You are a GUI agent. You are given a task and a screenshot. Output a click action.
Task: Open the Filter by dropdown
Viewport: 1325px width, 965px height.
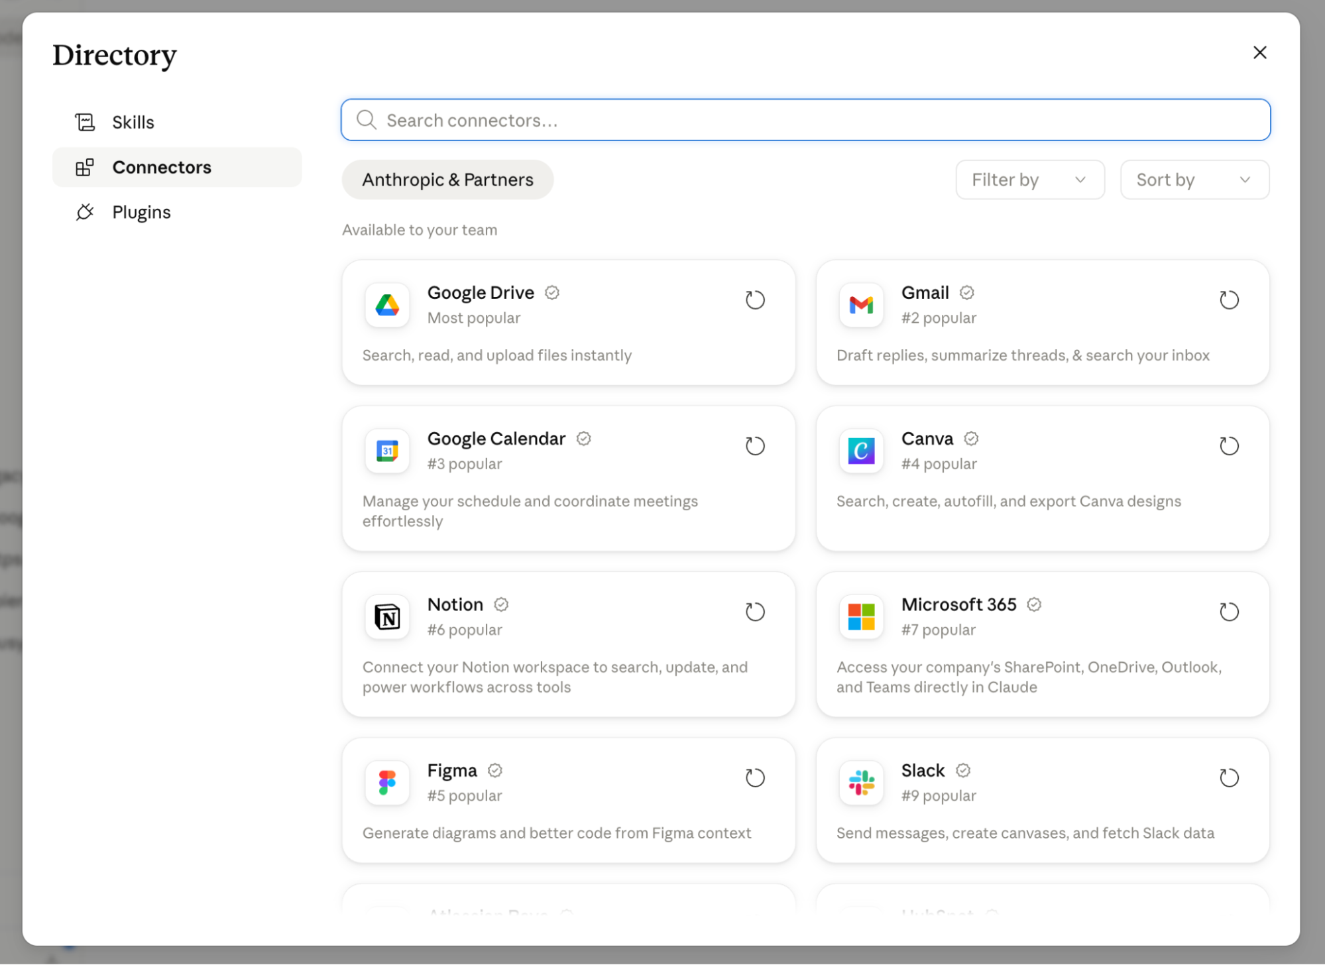coord(1029,180)
